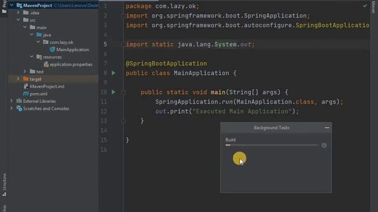Expand the .idea folder
Viewport: 378px width, 212px height.
(18, 12)
